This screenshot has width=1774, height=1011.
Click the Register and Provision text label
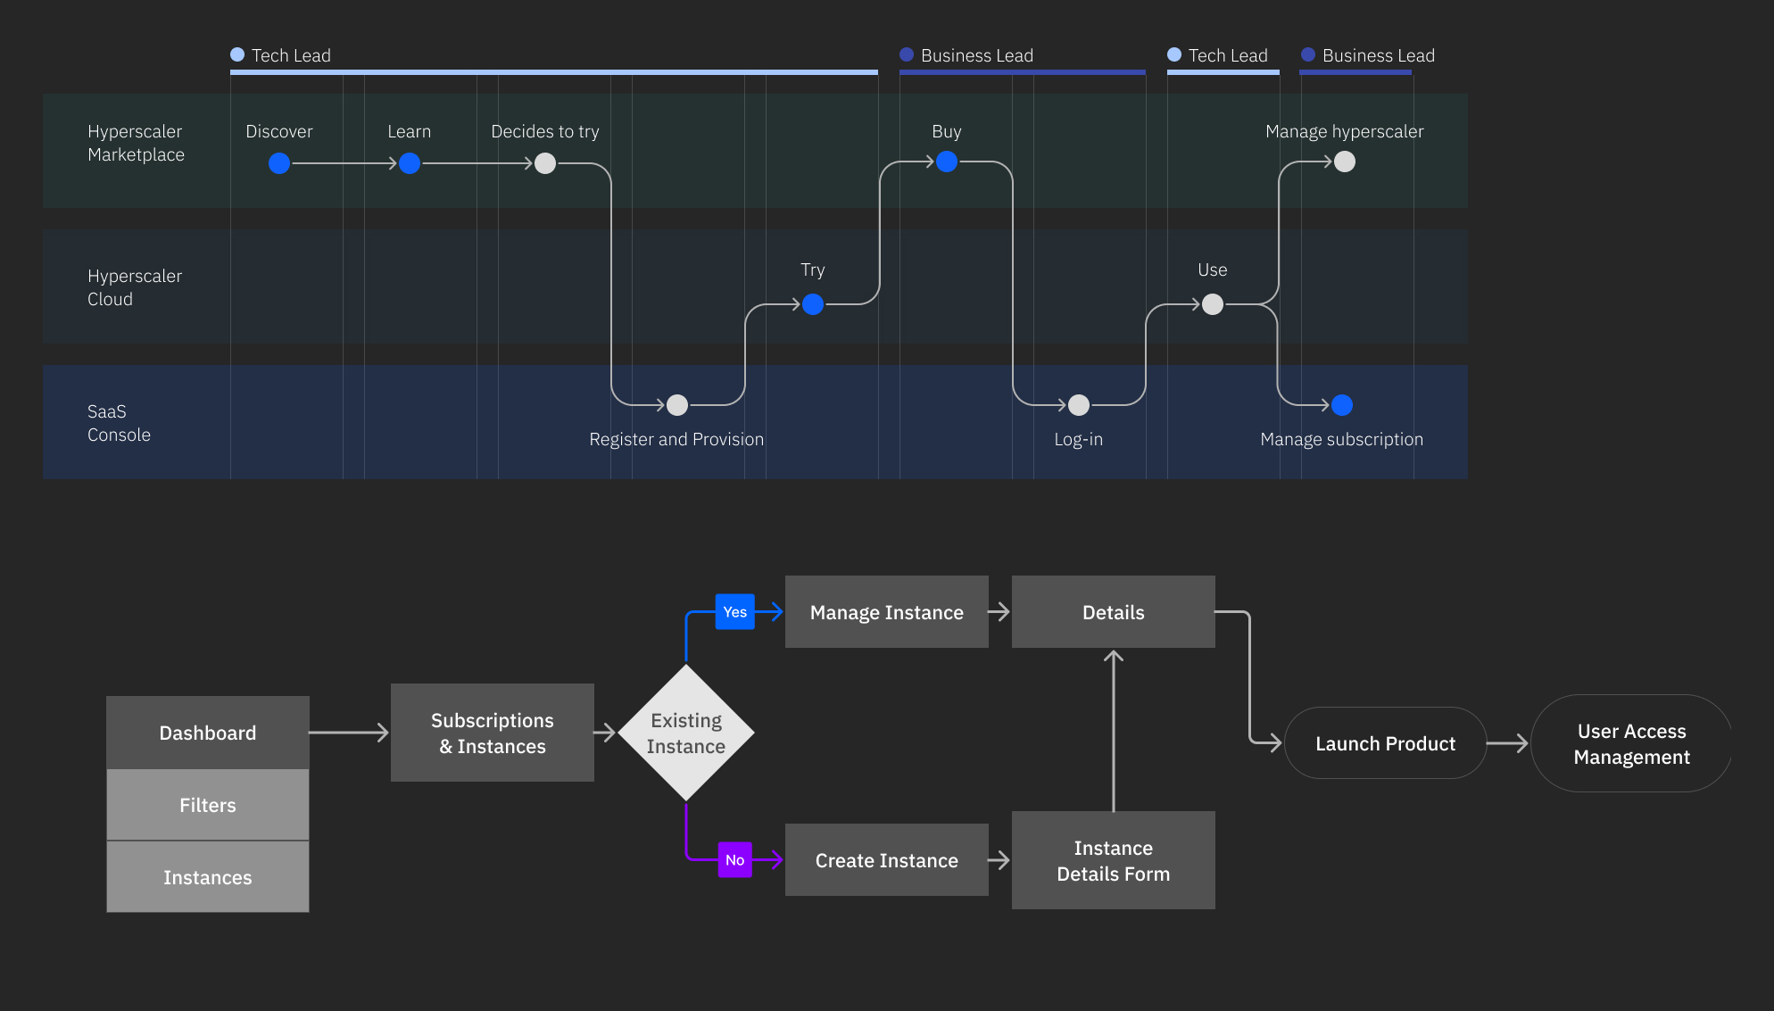(676, 439)
